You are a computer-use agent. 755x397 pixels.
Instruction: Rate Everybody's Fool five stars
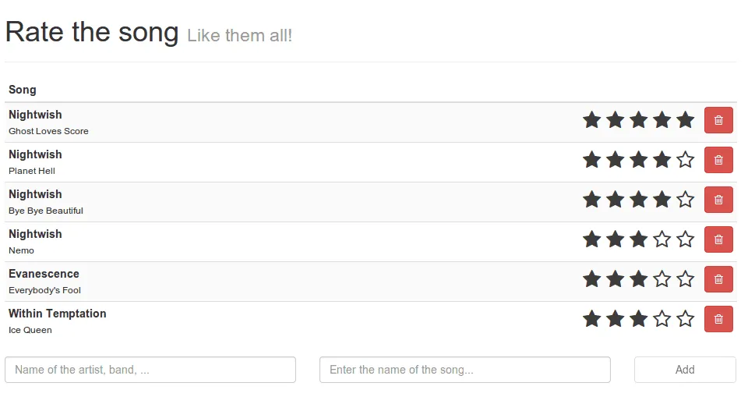685,279
